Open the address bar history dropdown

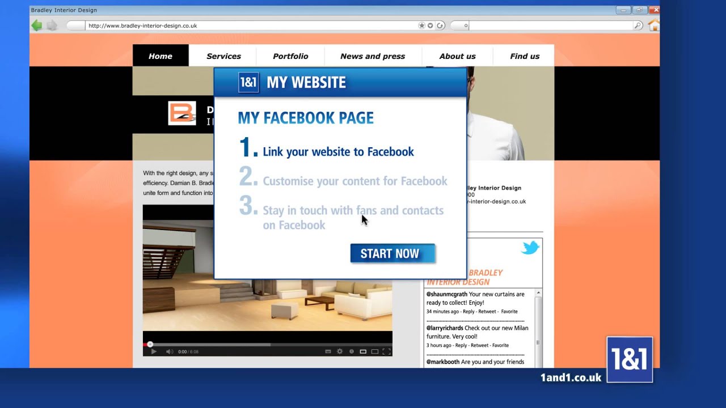(x=430, y=25)
